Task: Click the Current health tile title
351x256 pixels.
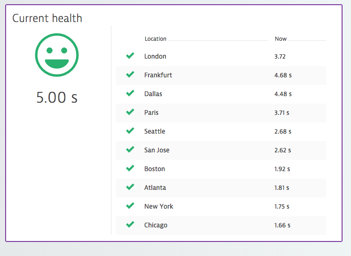Action: (x=47, y=18)
